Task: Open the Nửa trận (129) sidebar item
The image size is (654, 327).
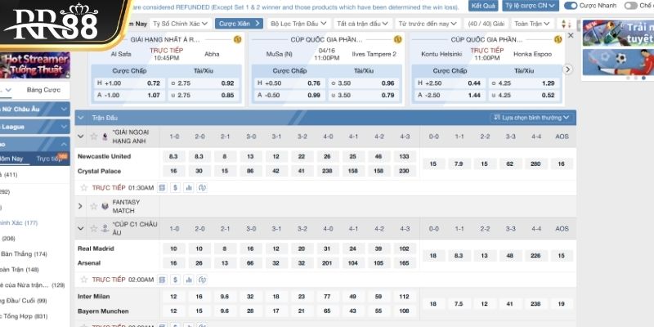Action: coord(32,285)
